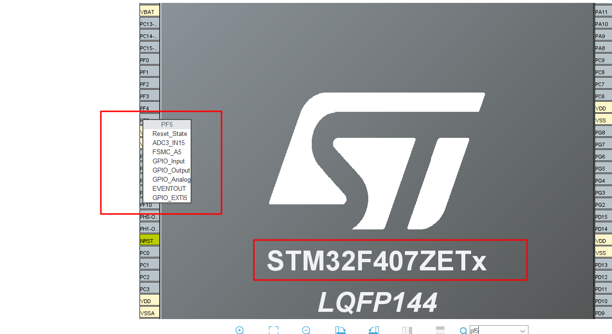Click the grayed mirror-view package icon

pyautogui.click(x=406, y=330)
